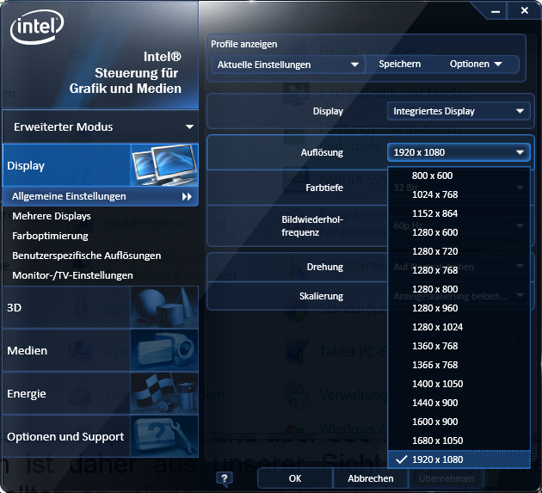Screen dimensions: 542x493
Task: Click the Medien camcorder icon
Action: (164, 350)
